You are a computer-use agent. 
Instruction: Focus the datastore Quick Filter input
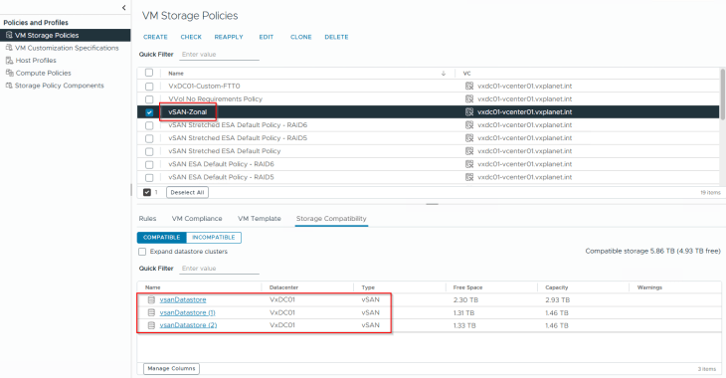pyautogui.click(x=219, y=269)
